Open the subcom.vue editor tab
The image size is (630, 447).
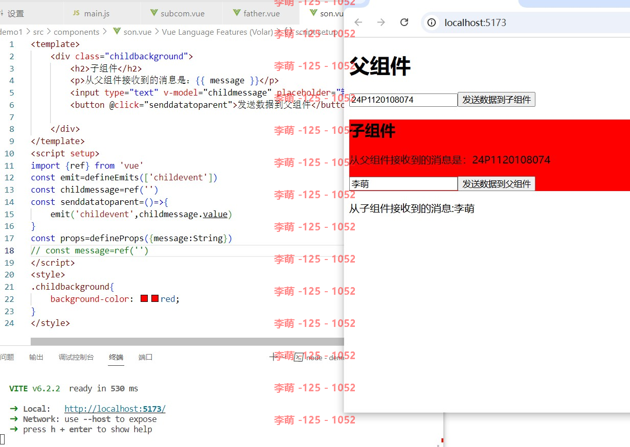click(182, 13)
